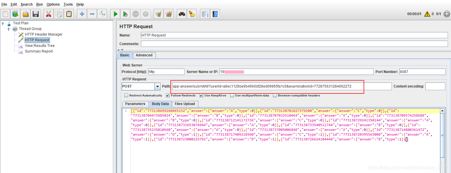Image resolution: width=451 pixels, height=173 pixels.
Task: Select the Body Data tab
Action: 160,104
